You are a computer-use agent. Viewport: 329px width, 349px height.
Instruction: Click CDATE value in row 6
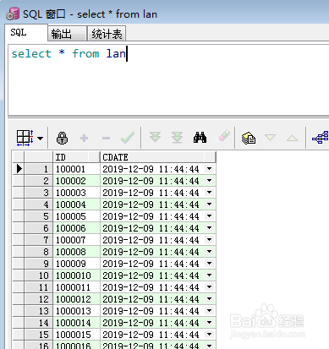click(151, 228)
